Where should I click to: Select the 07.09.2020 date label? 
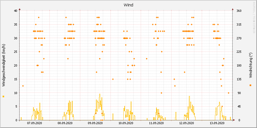(x=34, y=123)
